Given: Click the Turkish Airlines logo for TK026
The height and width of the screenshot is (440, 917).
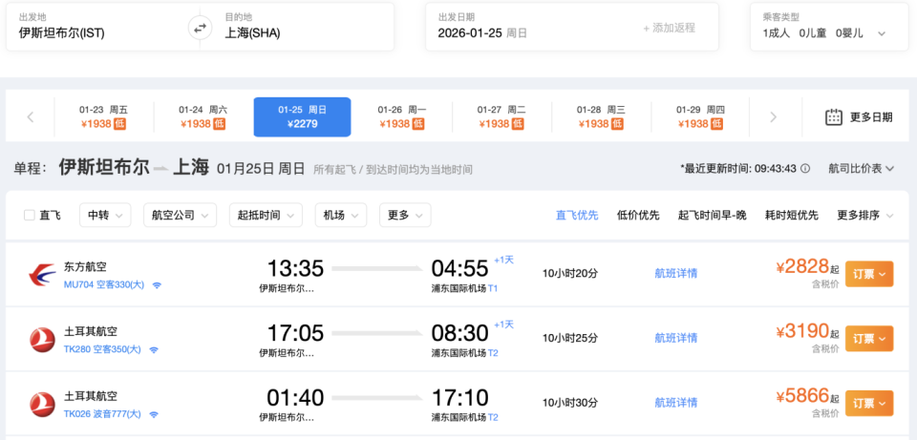Looking at the screenshot, I should [x=42, y=404].
